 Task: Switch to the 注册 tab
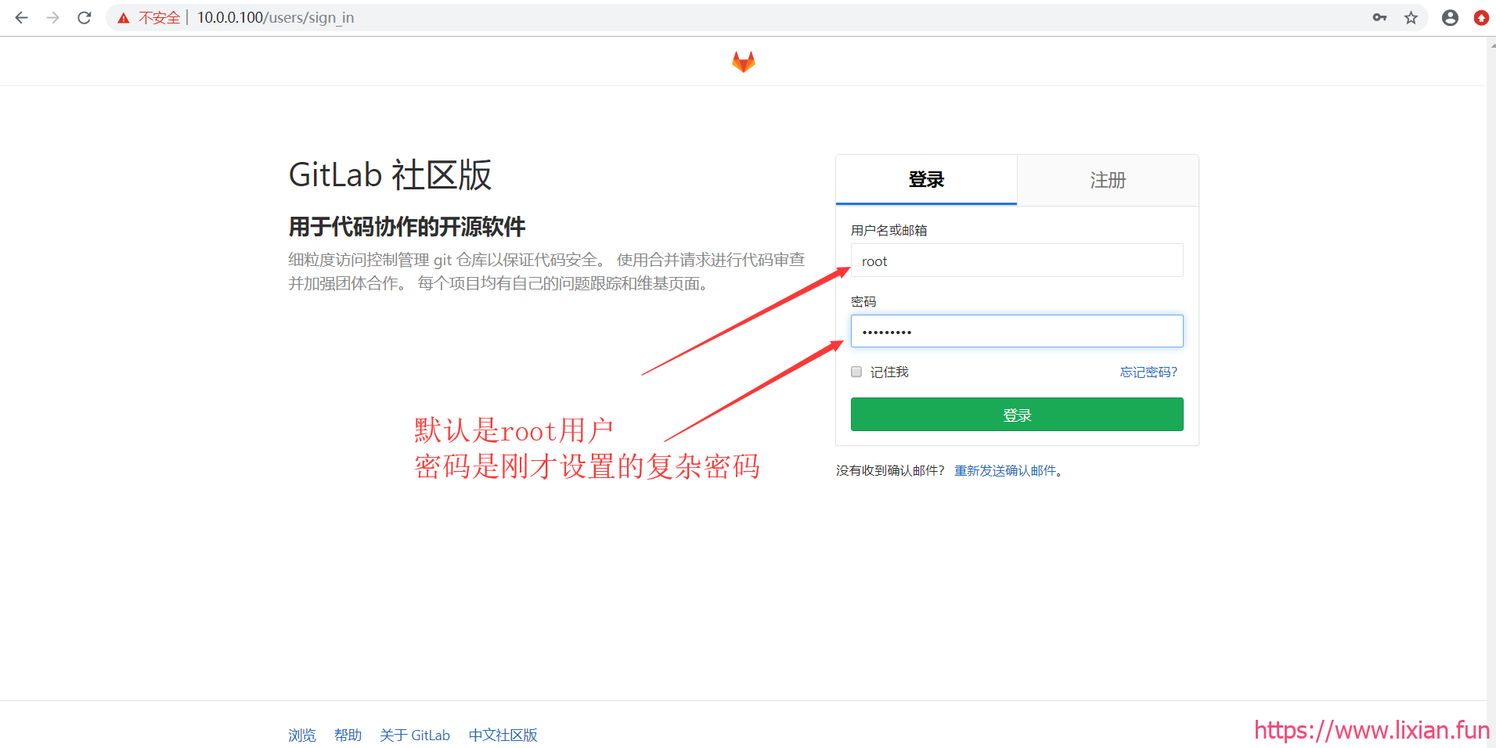pos(1108,180)
